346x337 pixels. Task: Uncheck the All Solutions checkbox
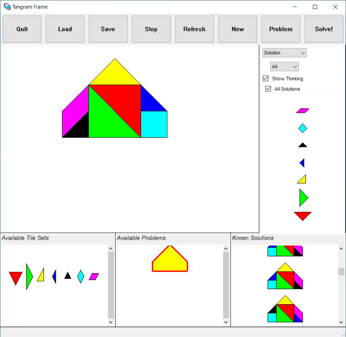tap(268, 89)
